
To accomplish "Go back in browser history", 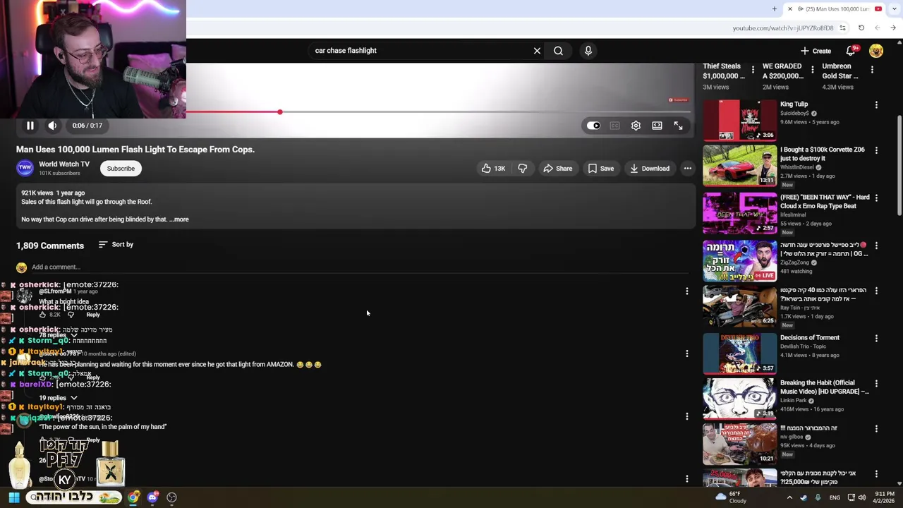I will (877, 28).
